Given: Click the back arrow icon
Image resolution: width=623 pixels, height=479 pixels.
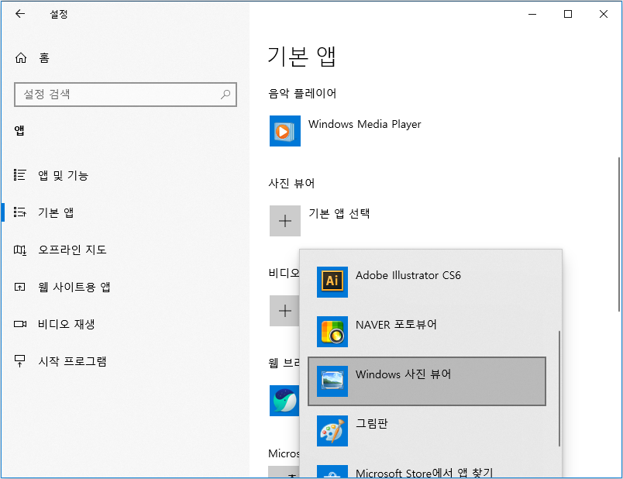Looking at the screenshot, I should [20, 14].
